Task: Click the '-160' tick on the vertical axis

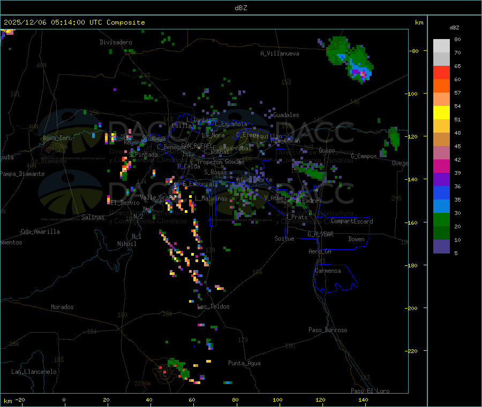Action: pyautogui.click(x=412, y=222)
